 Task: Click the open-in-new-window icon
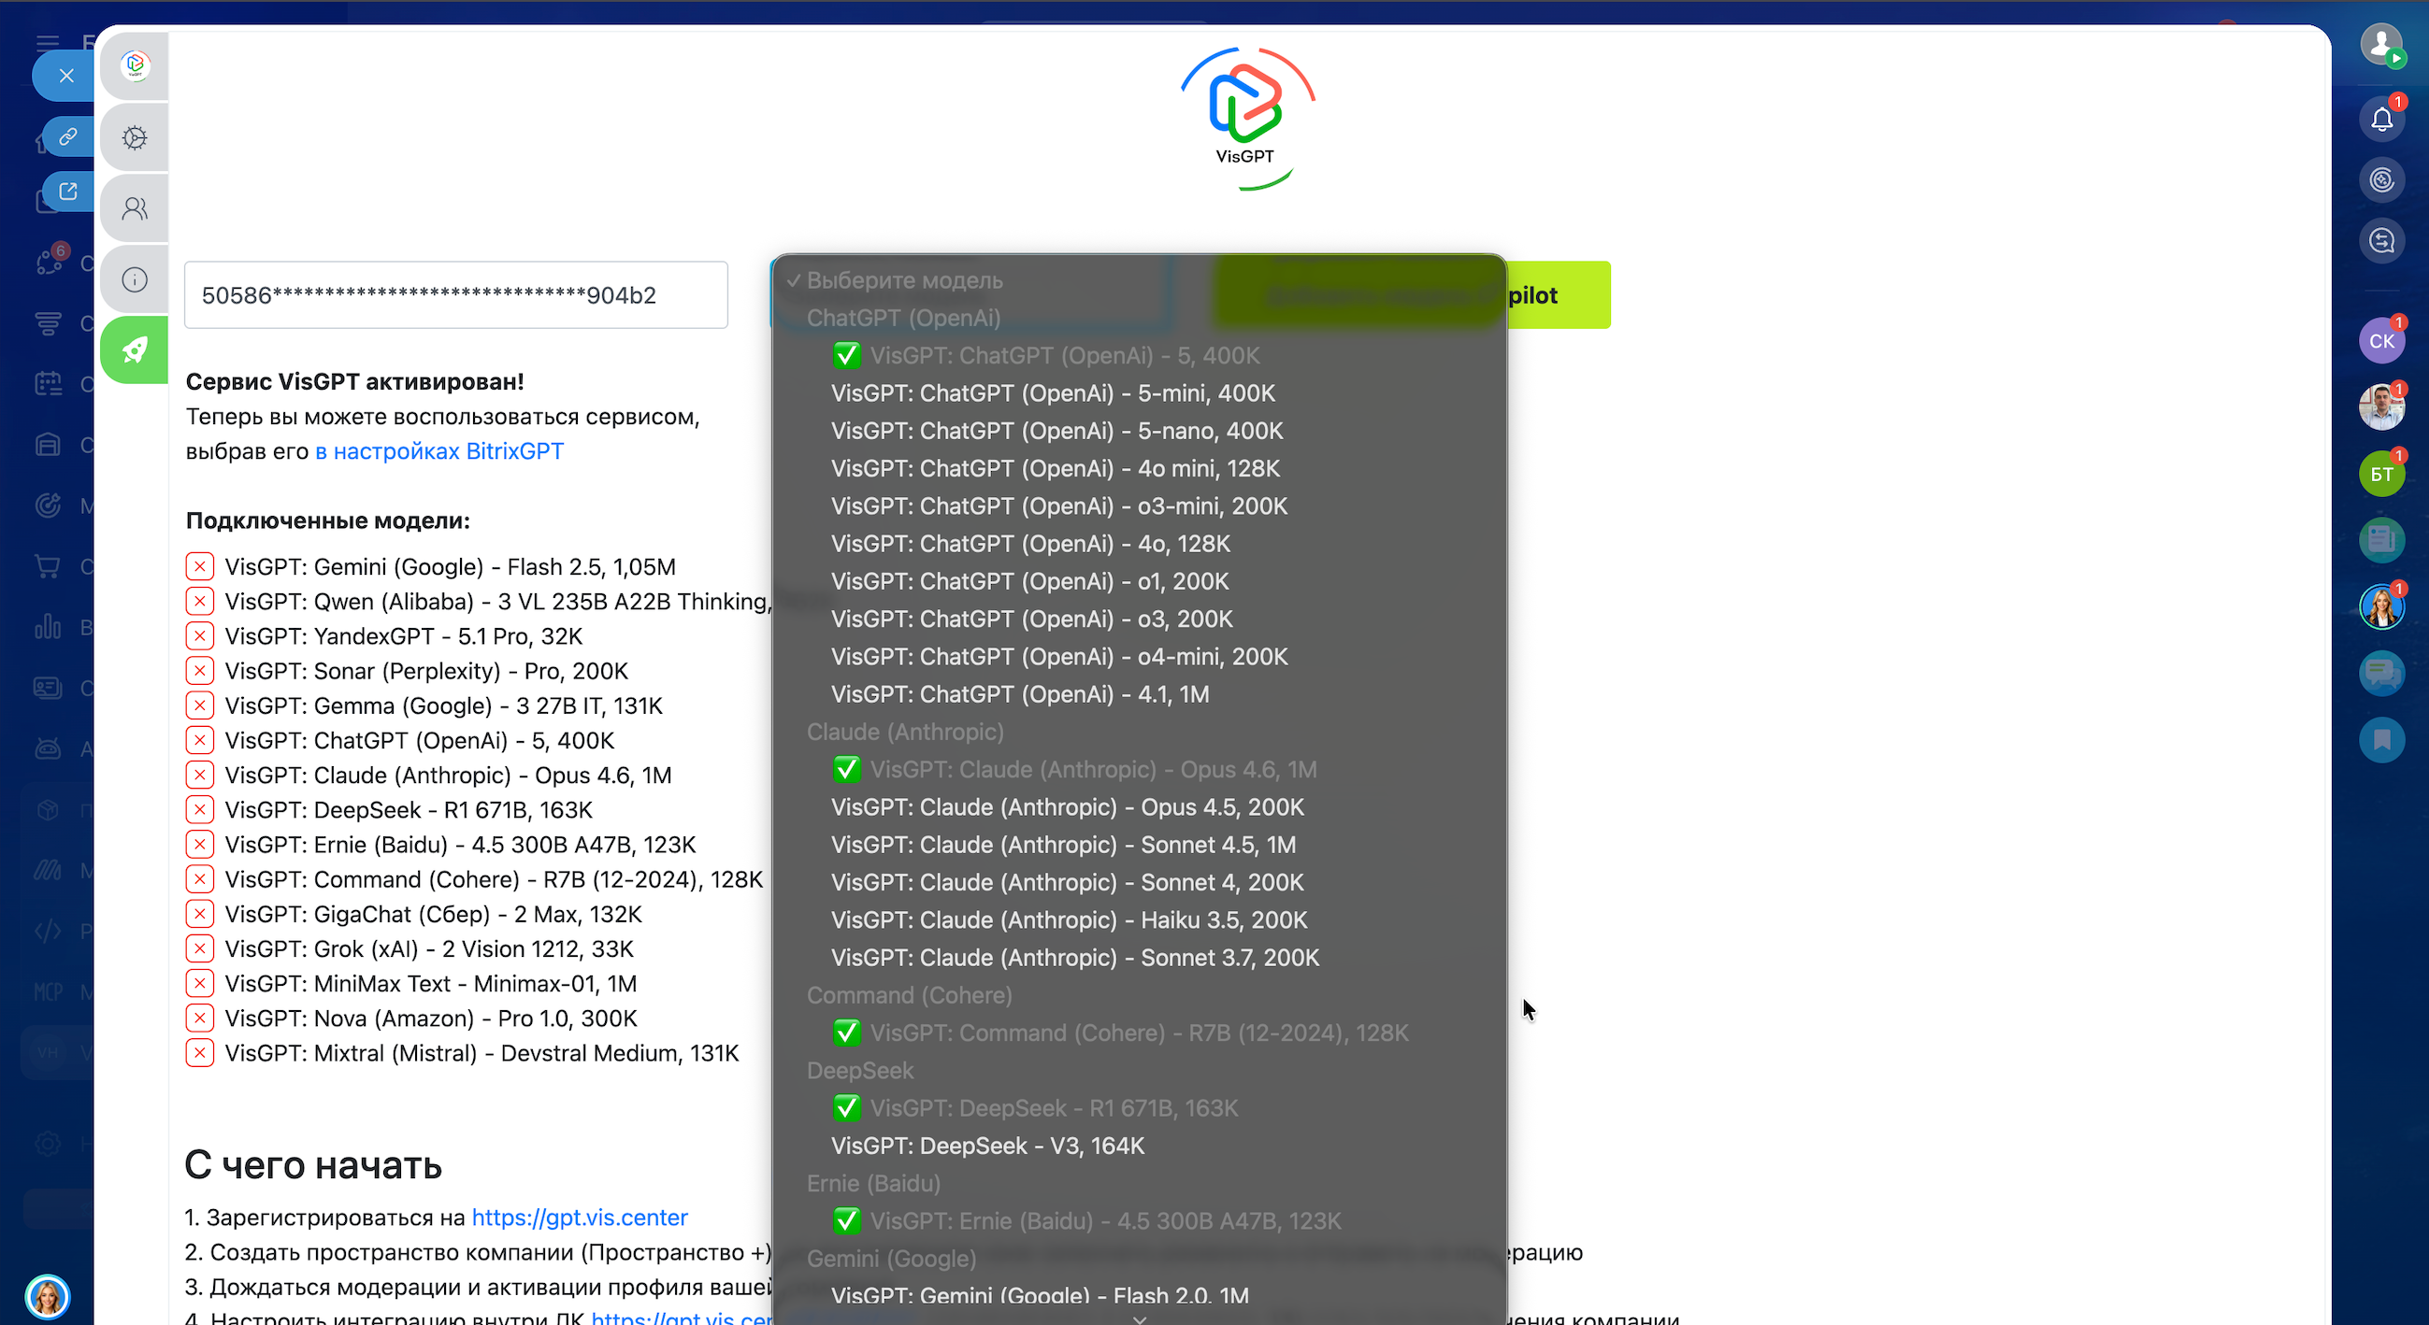click(67, 192)
